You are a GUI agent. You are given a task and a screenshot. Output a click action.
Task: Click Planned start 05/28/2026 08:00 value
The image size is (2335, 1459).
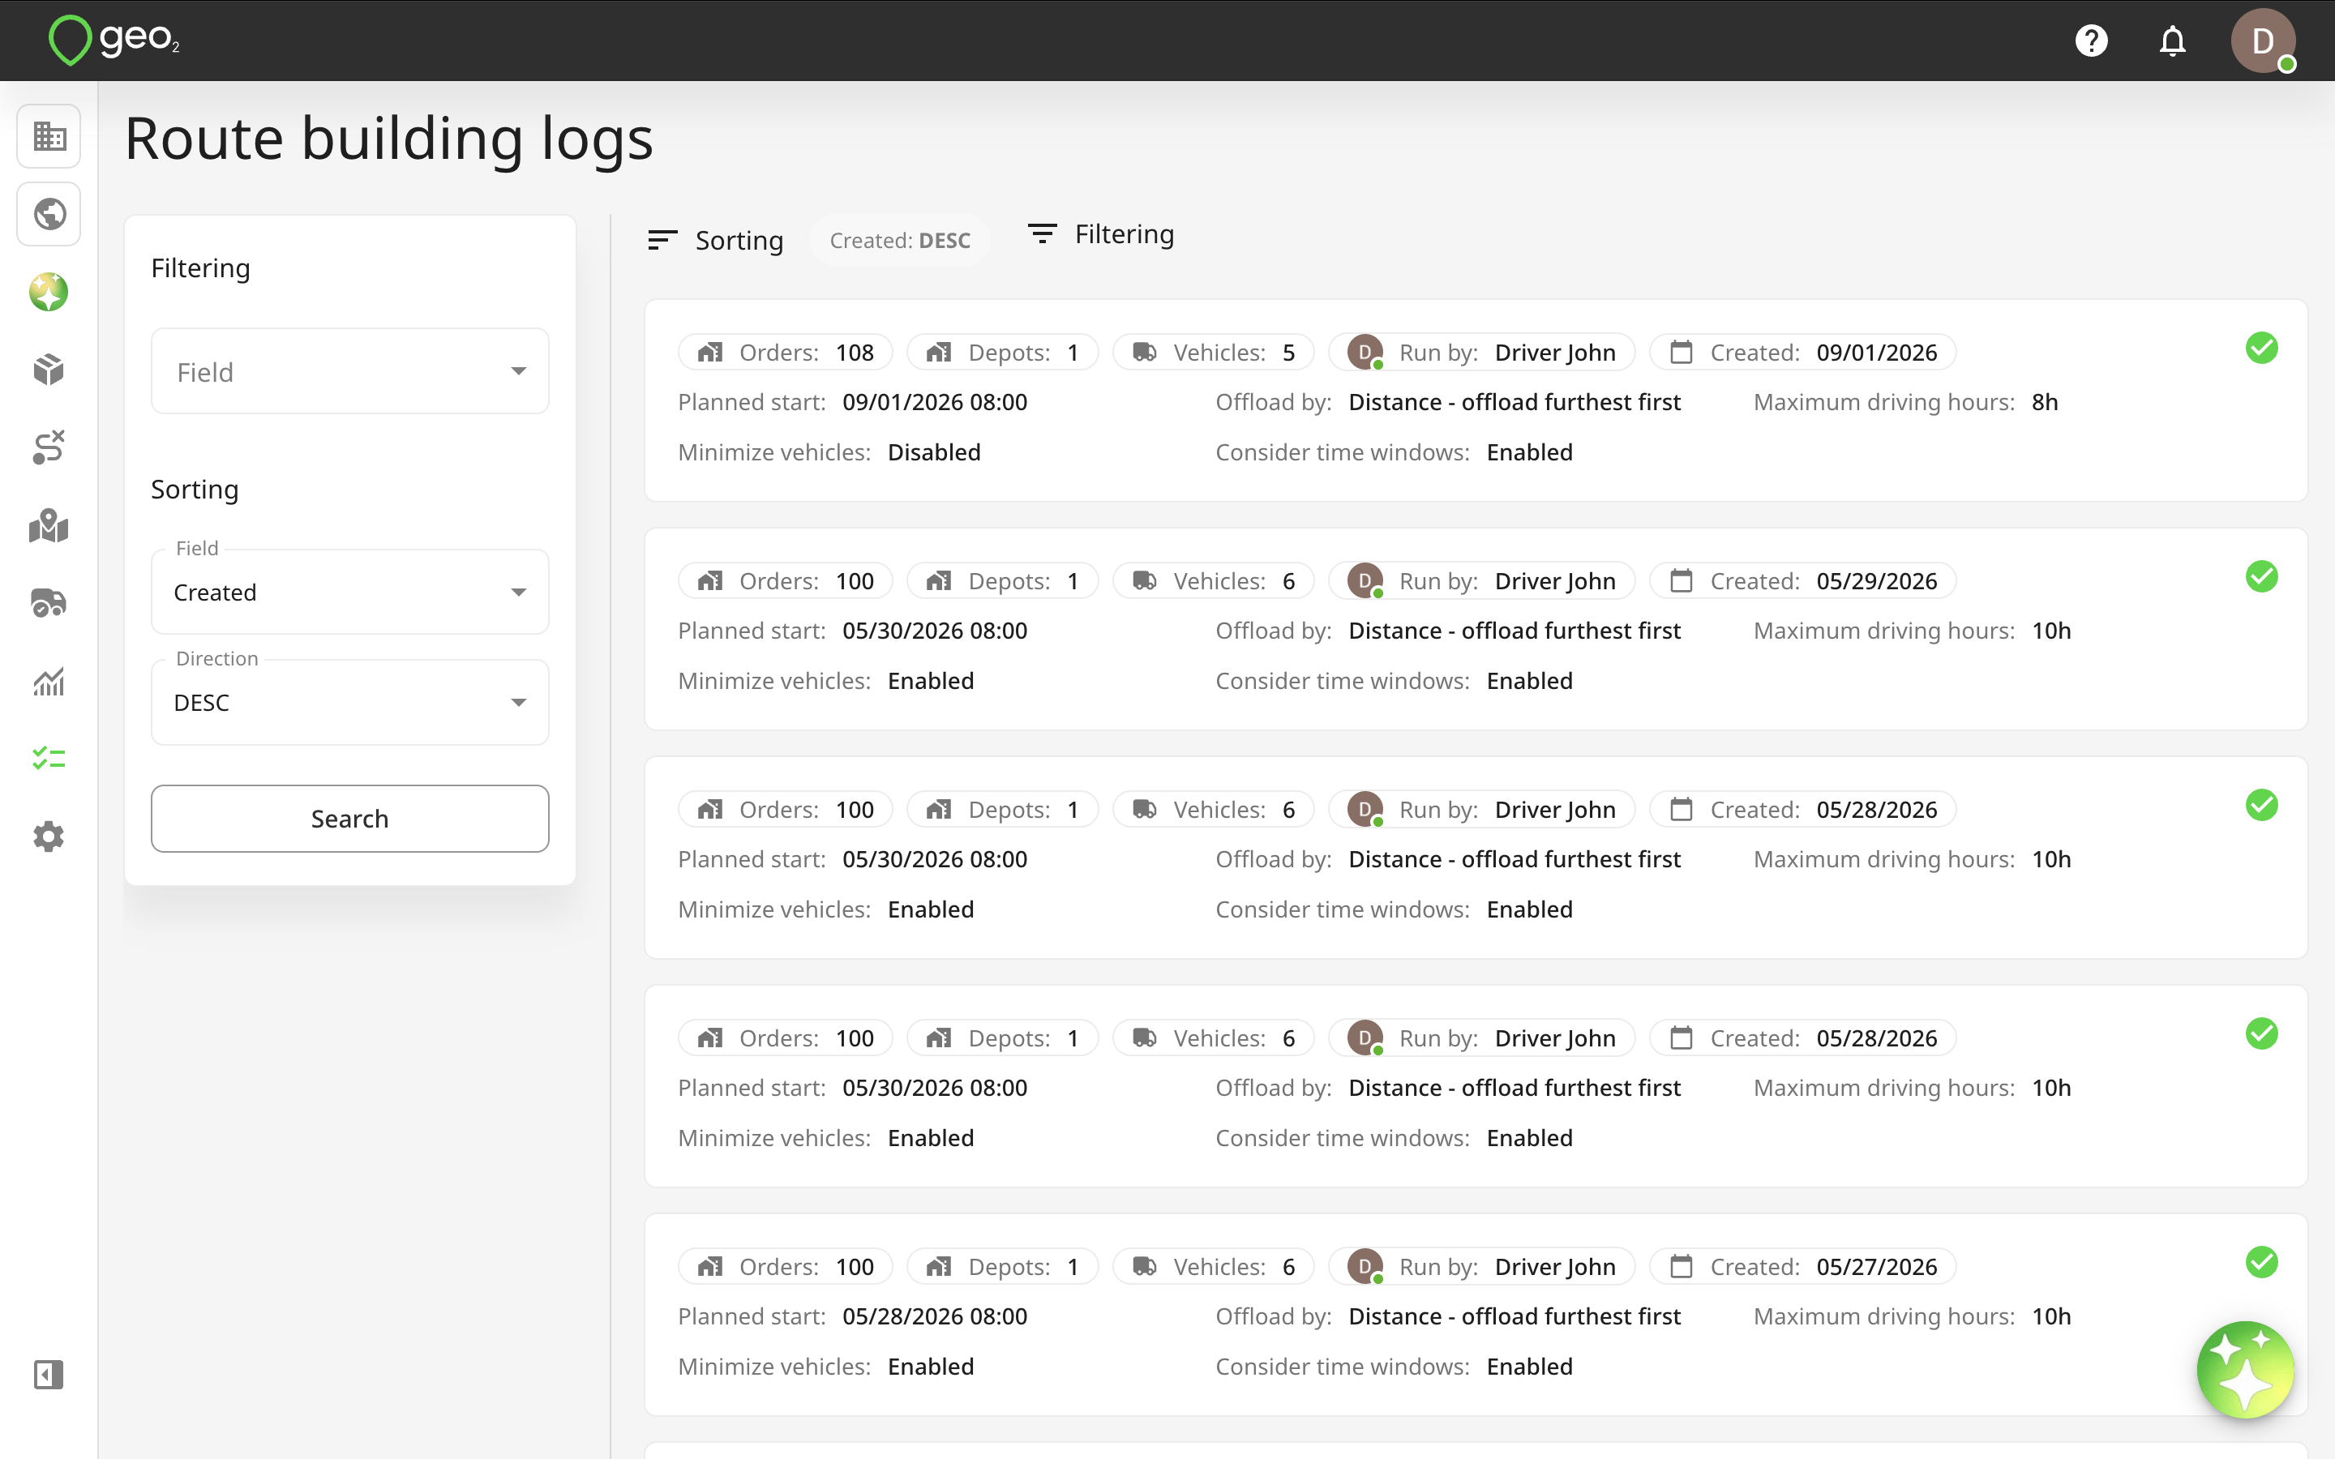934,1316
